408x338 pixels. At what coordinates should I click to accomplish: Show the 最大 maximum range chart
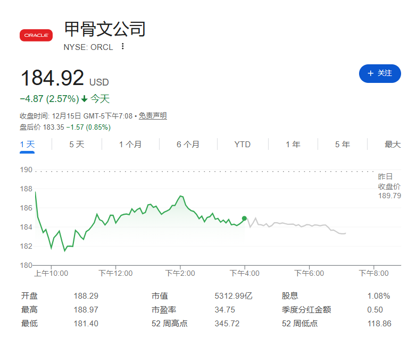392,145
